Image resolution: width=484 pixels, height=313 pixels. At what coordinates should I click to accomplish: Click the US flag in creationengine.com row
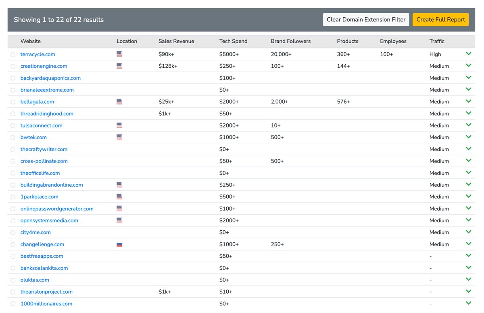(x=119, y=66)
